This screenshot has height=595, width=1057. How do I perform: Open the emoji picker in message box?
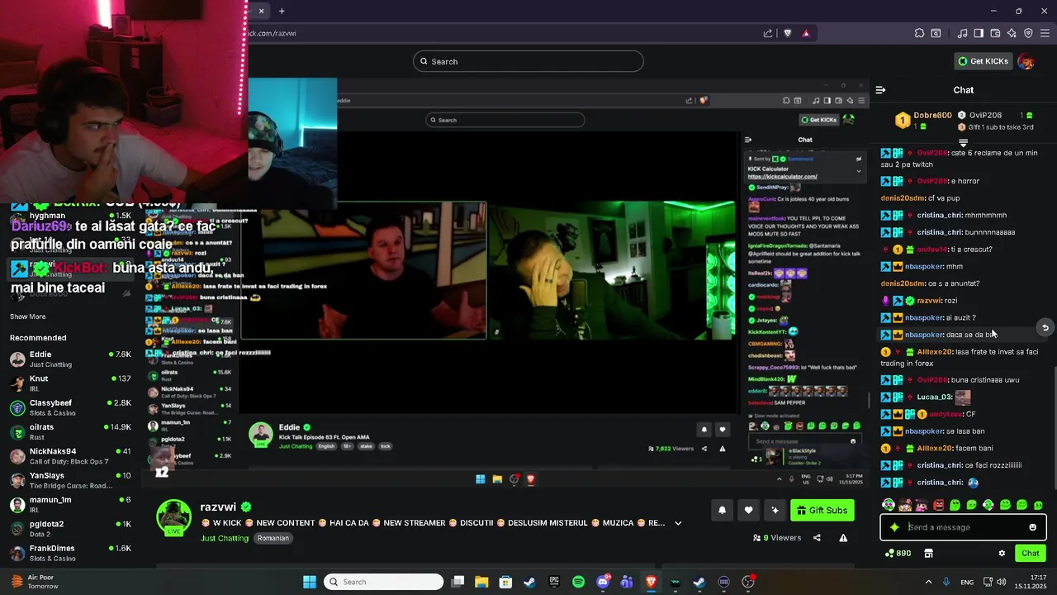click(1032, 527)
